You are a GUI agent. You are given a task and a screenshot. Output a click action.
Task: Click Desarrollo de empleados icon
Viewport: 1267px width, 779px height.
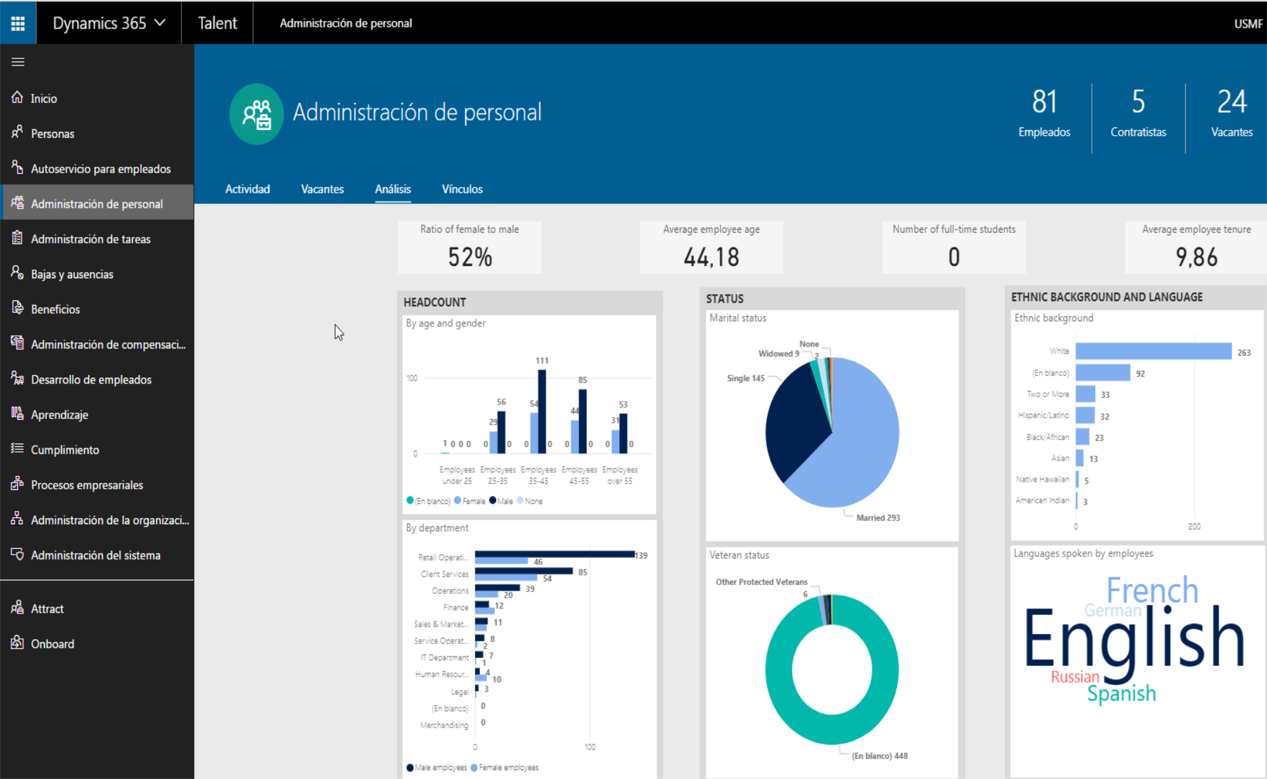click(x=17, y=378)
